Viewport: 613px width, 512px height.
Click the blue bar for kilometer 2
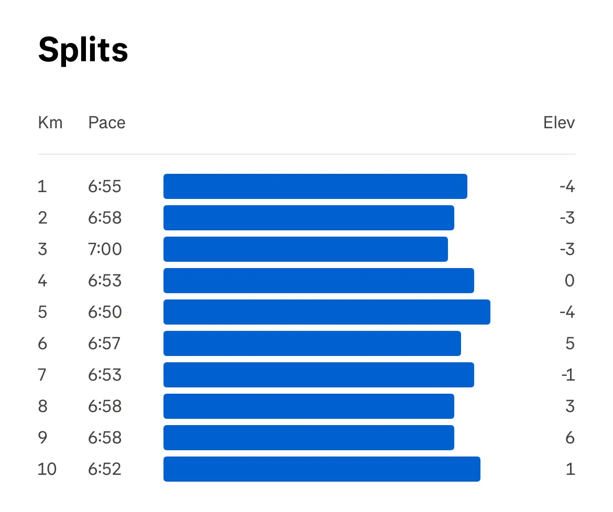click(309, 218)
